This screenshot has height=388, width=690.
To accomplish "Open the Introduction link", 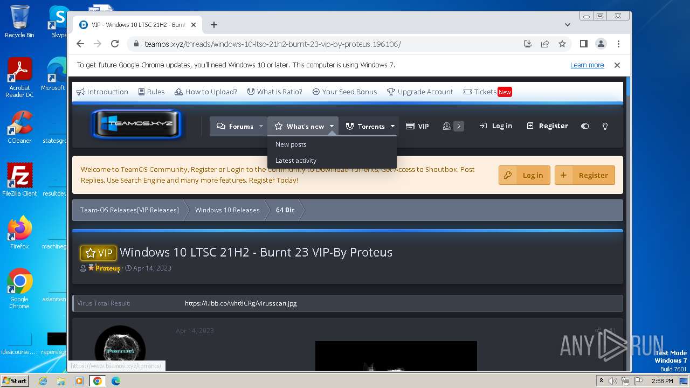I will [x=102, y=92].
